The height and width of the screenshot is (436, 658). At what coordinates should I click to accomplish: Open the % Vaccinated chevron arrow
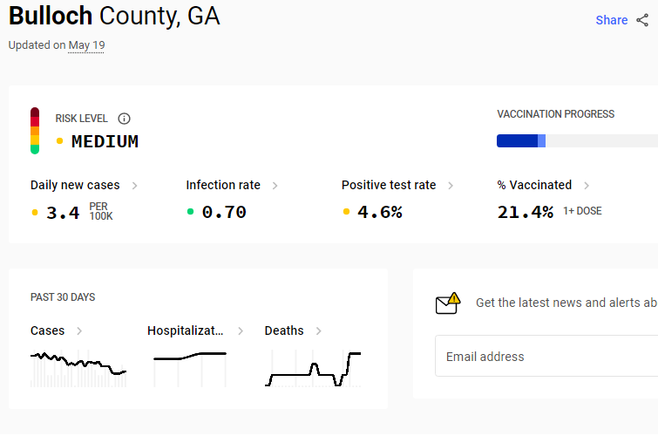pyautogui.click(x=587, y=185)
